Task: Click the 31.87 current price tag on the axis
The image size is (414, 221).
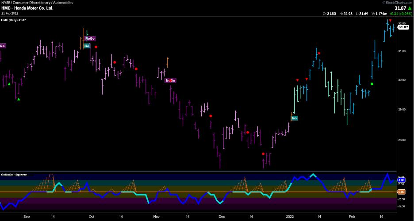Action: coord(403,27)
